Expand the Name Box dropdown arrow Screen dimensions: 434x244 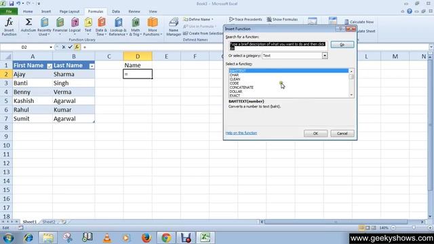[x=51, y=47]
